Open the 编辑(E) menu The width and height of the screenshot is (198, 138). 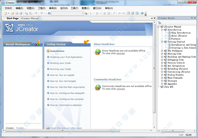pyautogui.click(x=19, y=8)
